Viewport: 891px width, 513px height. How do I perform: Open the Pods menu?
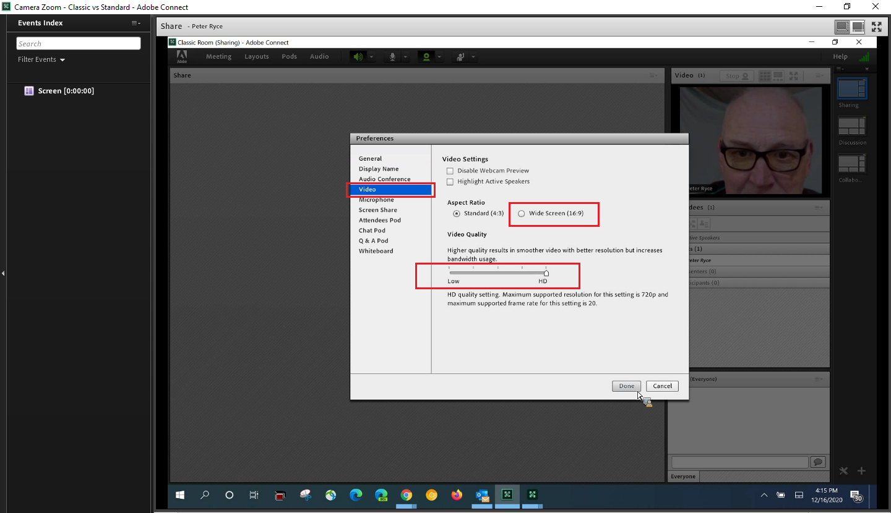[x=289, y=56]
